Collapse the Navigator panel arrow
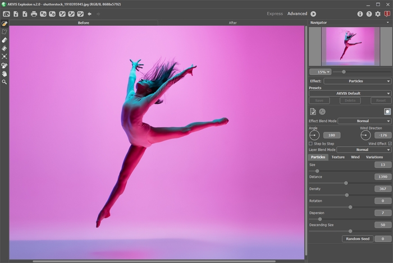This screenshot has height=263, width=393. tap(388, 22)
